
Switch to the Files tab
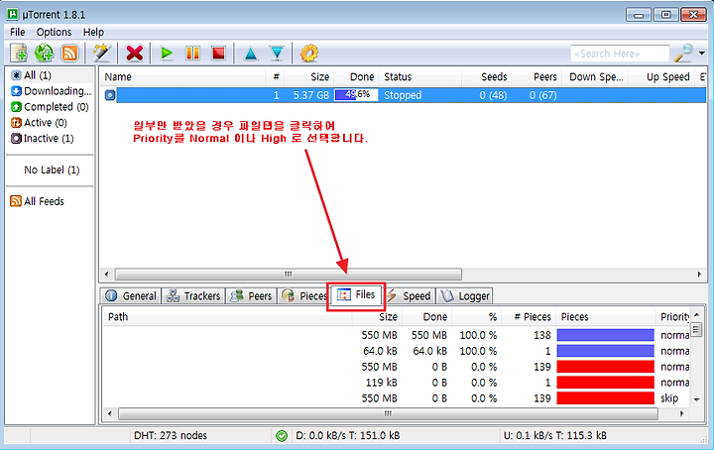(356, 294)
